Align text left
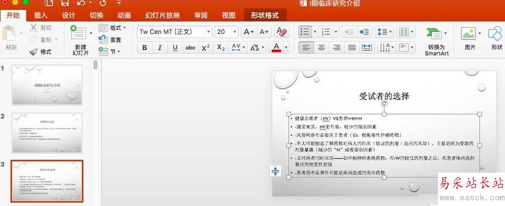This screenshot has height=206, width=505. coord(306,48)
